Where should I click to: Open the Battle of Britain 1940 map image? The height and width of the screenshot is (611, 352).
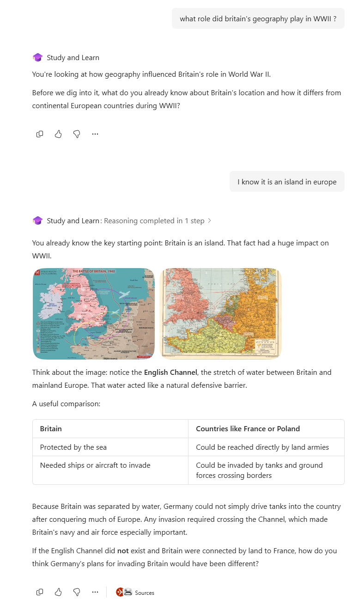(x=94, y=313)
